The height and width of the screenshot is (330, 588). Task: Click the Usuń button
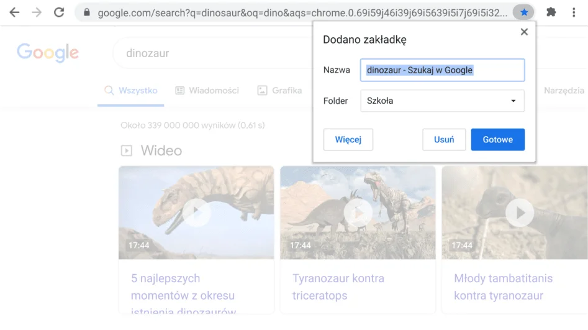click(444, 140)
